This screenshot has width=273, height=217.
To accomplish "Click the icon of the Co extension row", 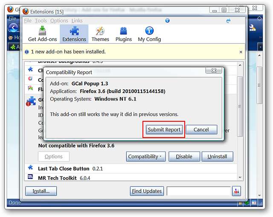I will 30,79.
